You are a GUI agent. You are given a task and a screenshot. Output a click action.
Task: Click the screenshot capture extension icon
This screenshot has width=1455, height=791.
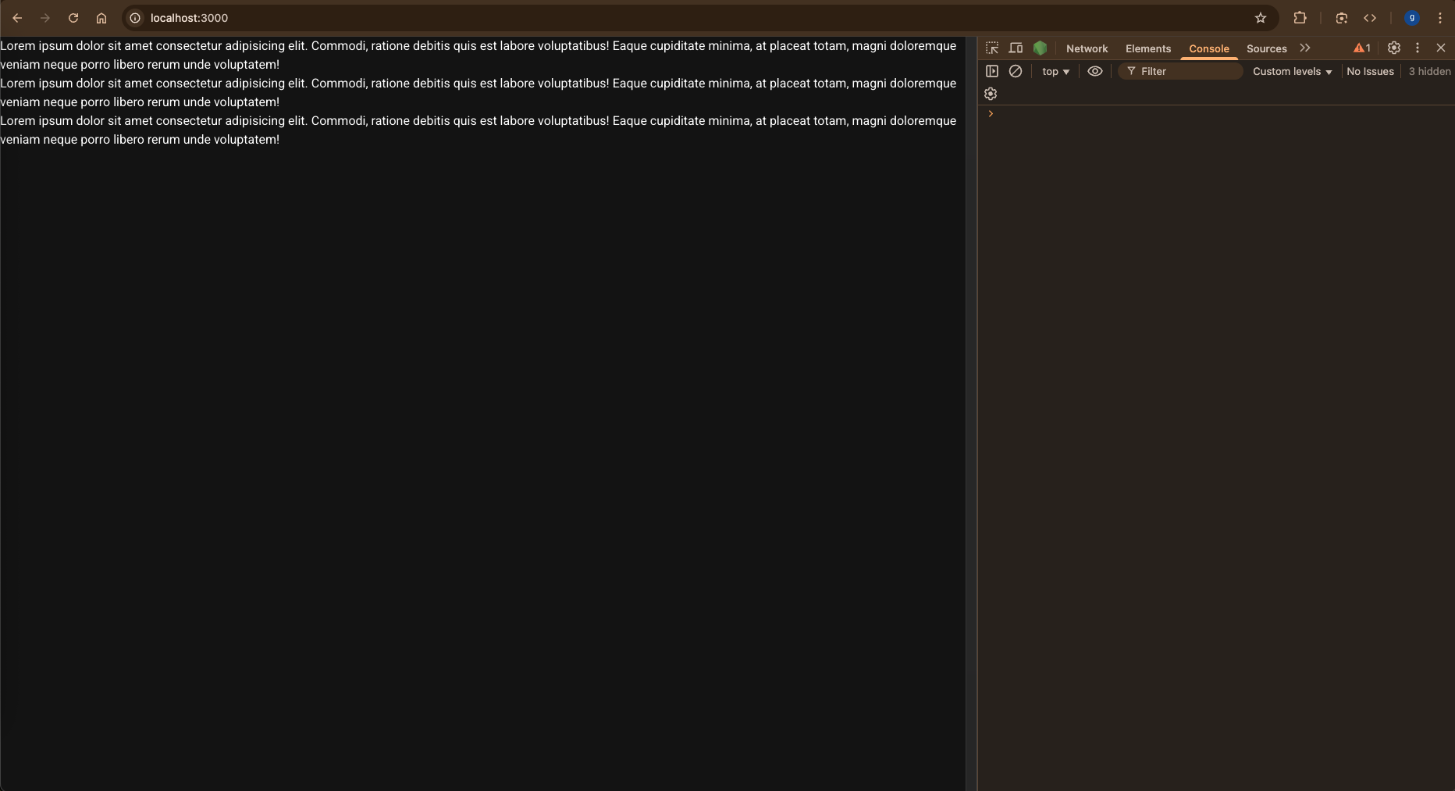1342,18
